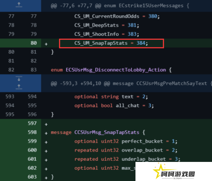212x181 pixels.
Task: Click new line number 598
Action: coord(32,132)
